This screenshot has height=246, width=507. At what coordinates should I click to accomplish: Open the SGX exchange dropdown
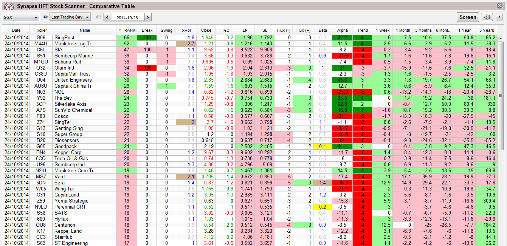click(x=20, y=17)
